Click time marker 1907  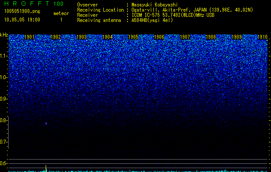[x=185, y=37]
